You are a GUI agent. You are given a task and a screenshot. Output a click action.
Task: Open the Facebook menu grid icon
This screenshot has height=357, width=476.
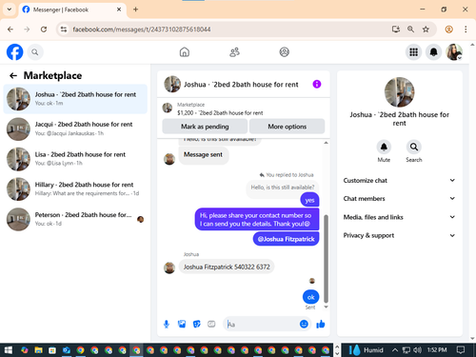pos(413,52)
